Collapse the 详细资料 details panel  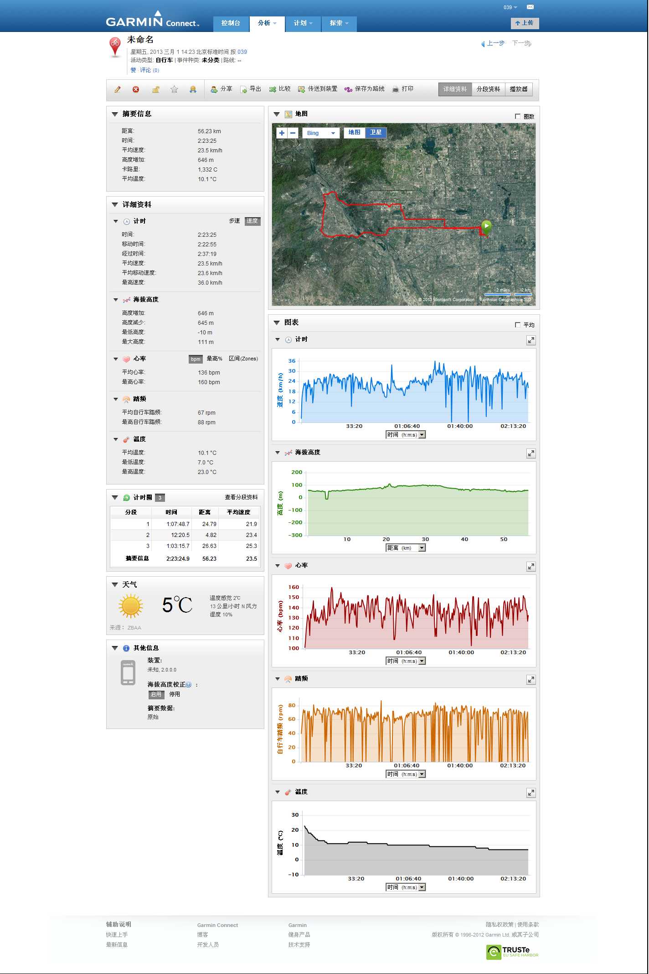[115, 205]
